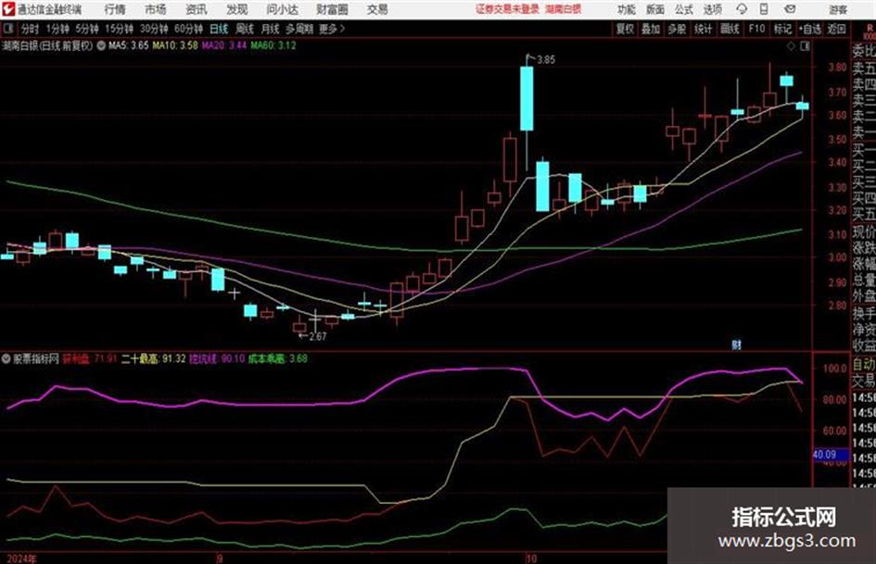Select the 多周期 multi-period tab

click(x=299, y=29)
